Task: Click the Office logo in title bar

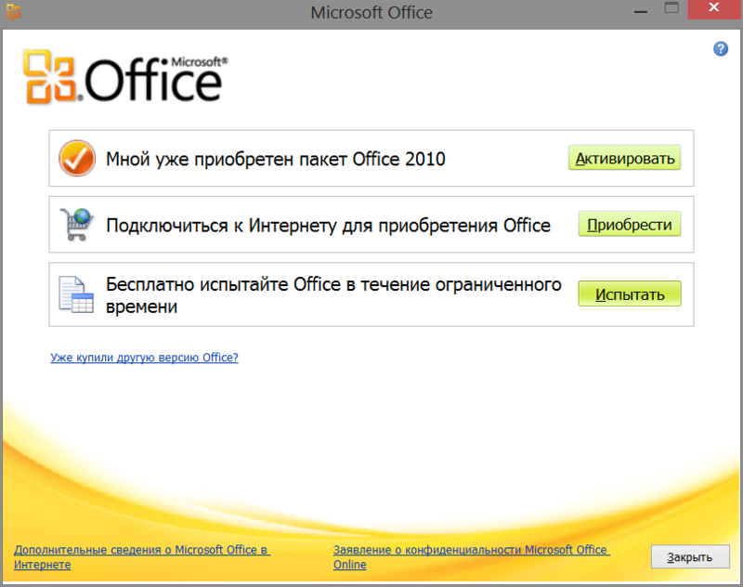Action: pyautogui.click(x=14, y=11)
